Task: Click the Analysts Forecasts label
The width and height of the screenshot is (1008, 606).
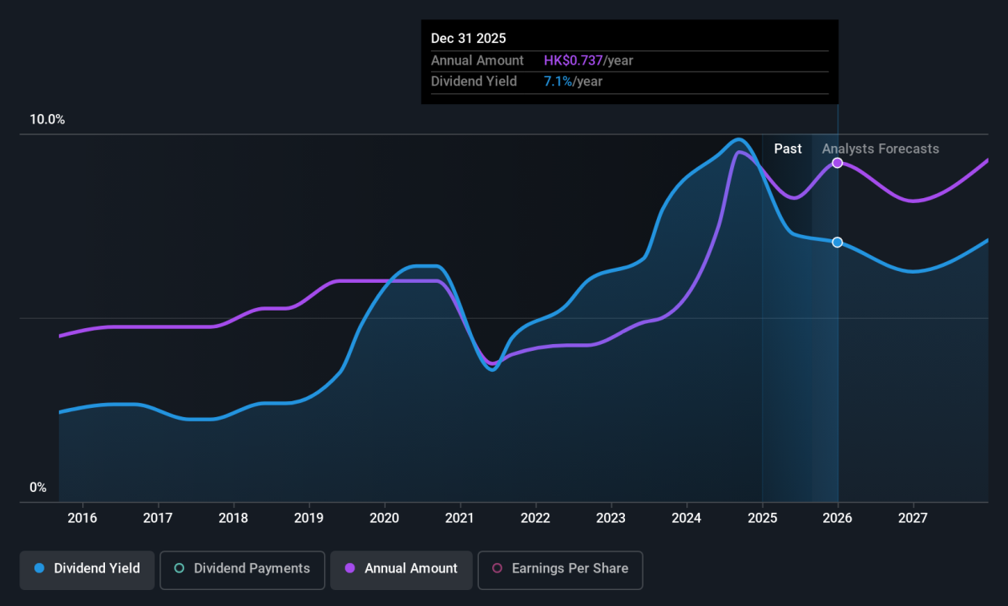Action: [x=880, y=149]
